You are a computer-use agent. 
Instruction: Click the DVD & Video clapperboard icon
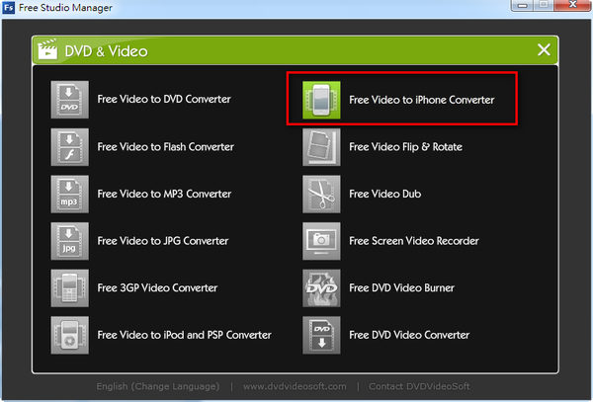coord(47,49)
